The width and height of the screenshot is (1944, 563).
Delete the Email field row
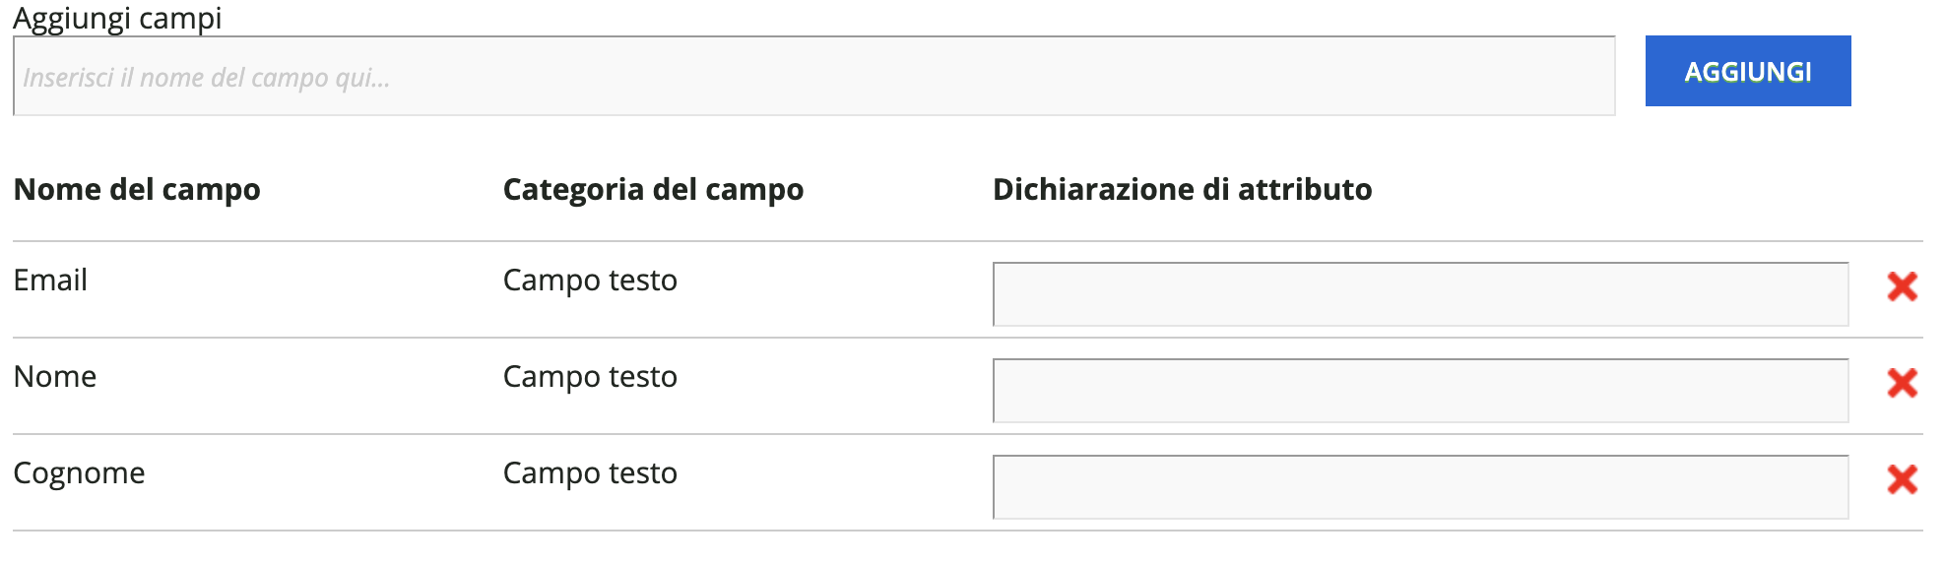pos(1902,286)
